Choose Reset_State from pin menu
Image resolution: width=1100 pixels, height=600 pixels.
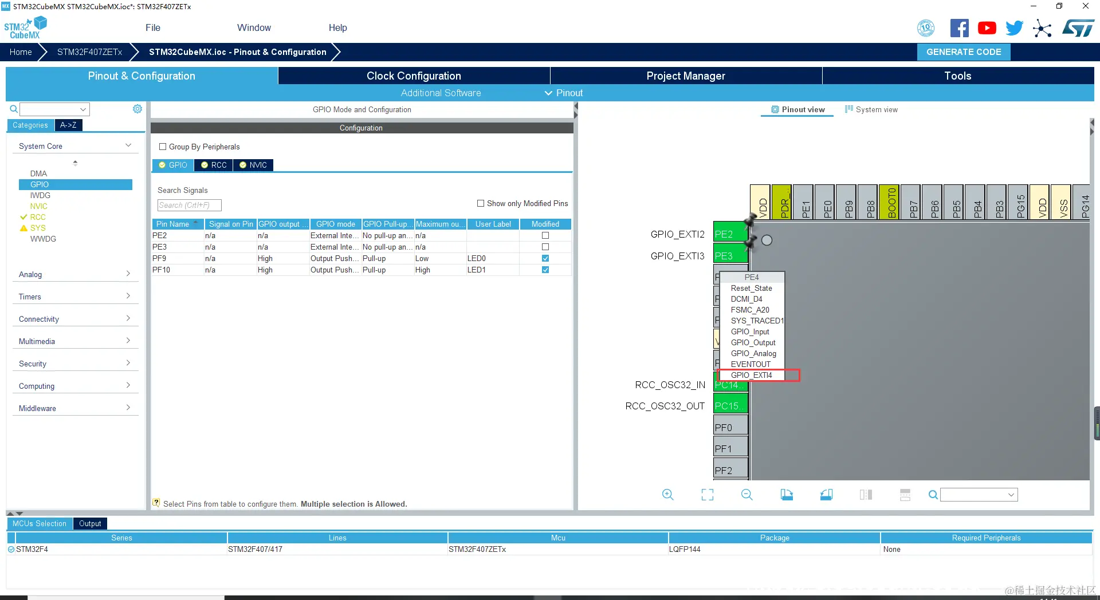pyautogui.click(x=751, y=288)
